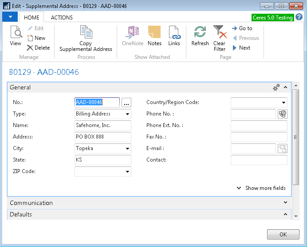Screen dimensions: 307x247
Task: Click the e-mail icon beside E-mail field
Action: (282, 148)
